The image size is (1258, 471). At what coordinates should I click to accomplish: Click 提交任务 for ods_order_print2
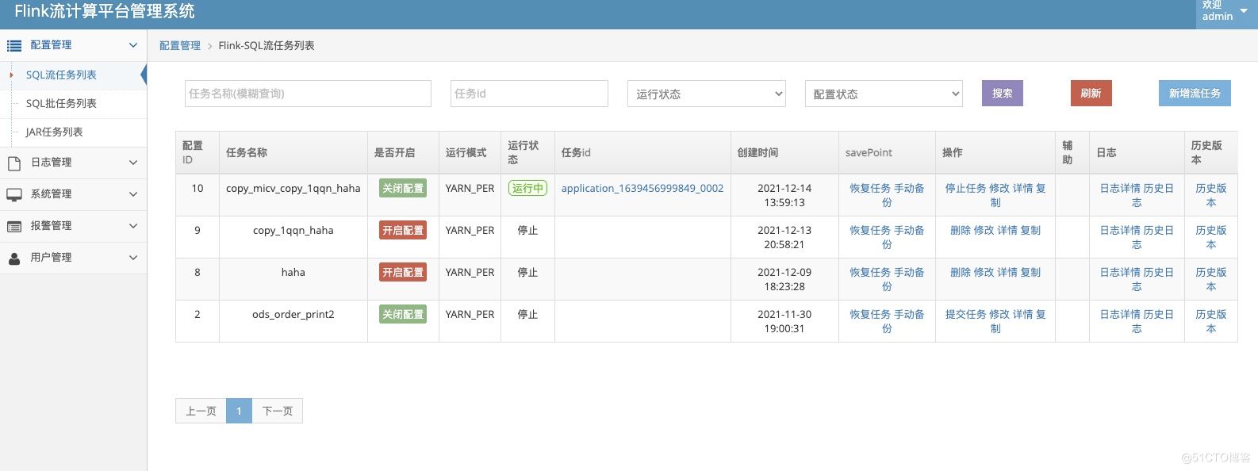click(x=965, y=315)
